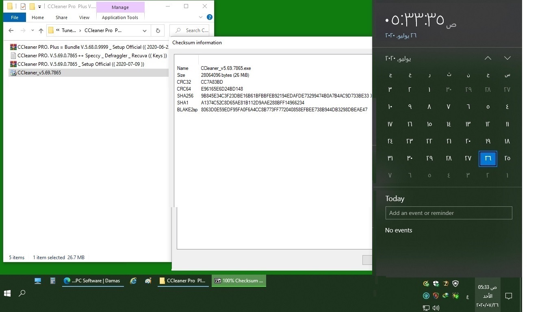Open the Windows Security tray icon
The height and width of the screenshot is (312, 555).
(x=436, y=284)
